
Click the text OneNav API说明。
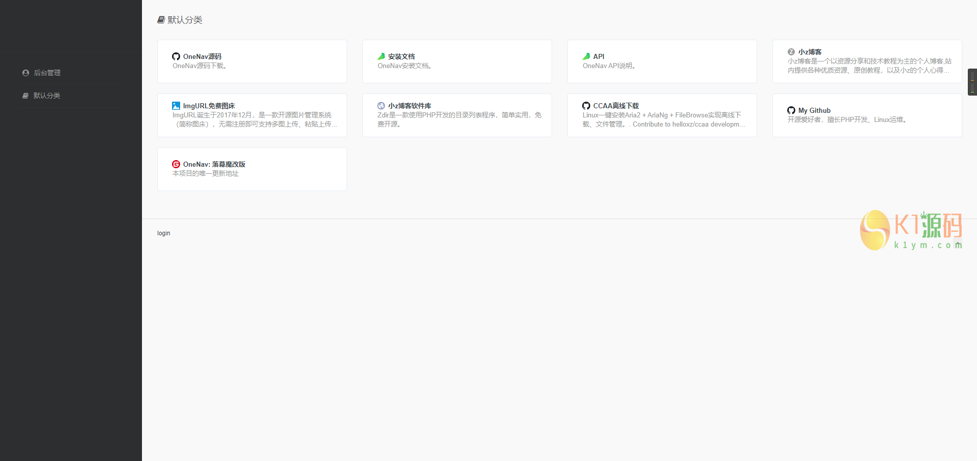[x=610, y=66]
